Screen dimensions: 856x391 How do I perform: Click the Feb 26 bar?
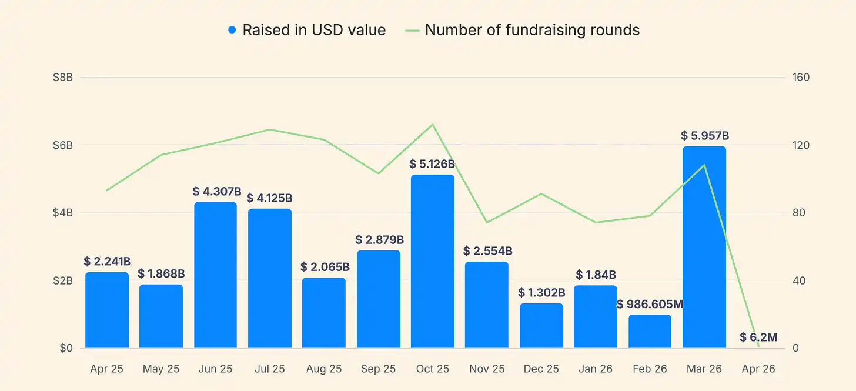pos(650,331)
